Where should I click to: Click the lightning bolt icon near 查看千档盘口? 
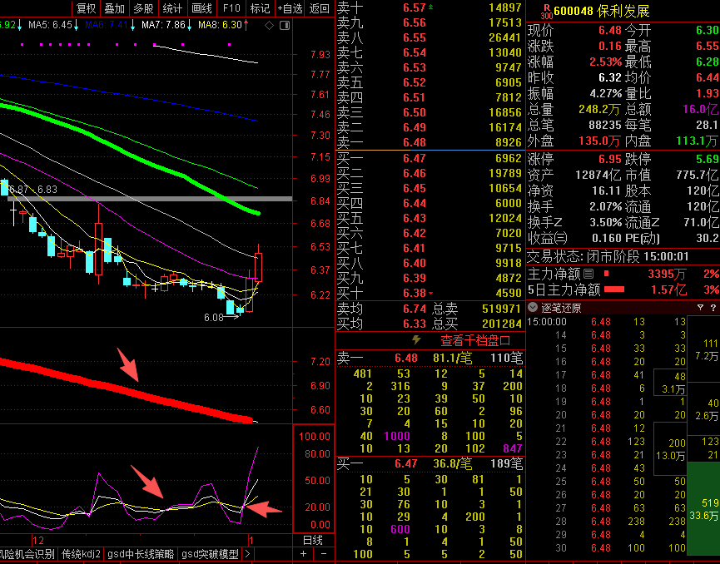pyautogui.click(x=417, y=340)
